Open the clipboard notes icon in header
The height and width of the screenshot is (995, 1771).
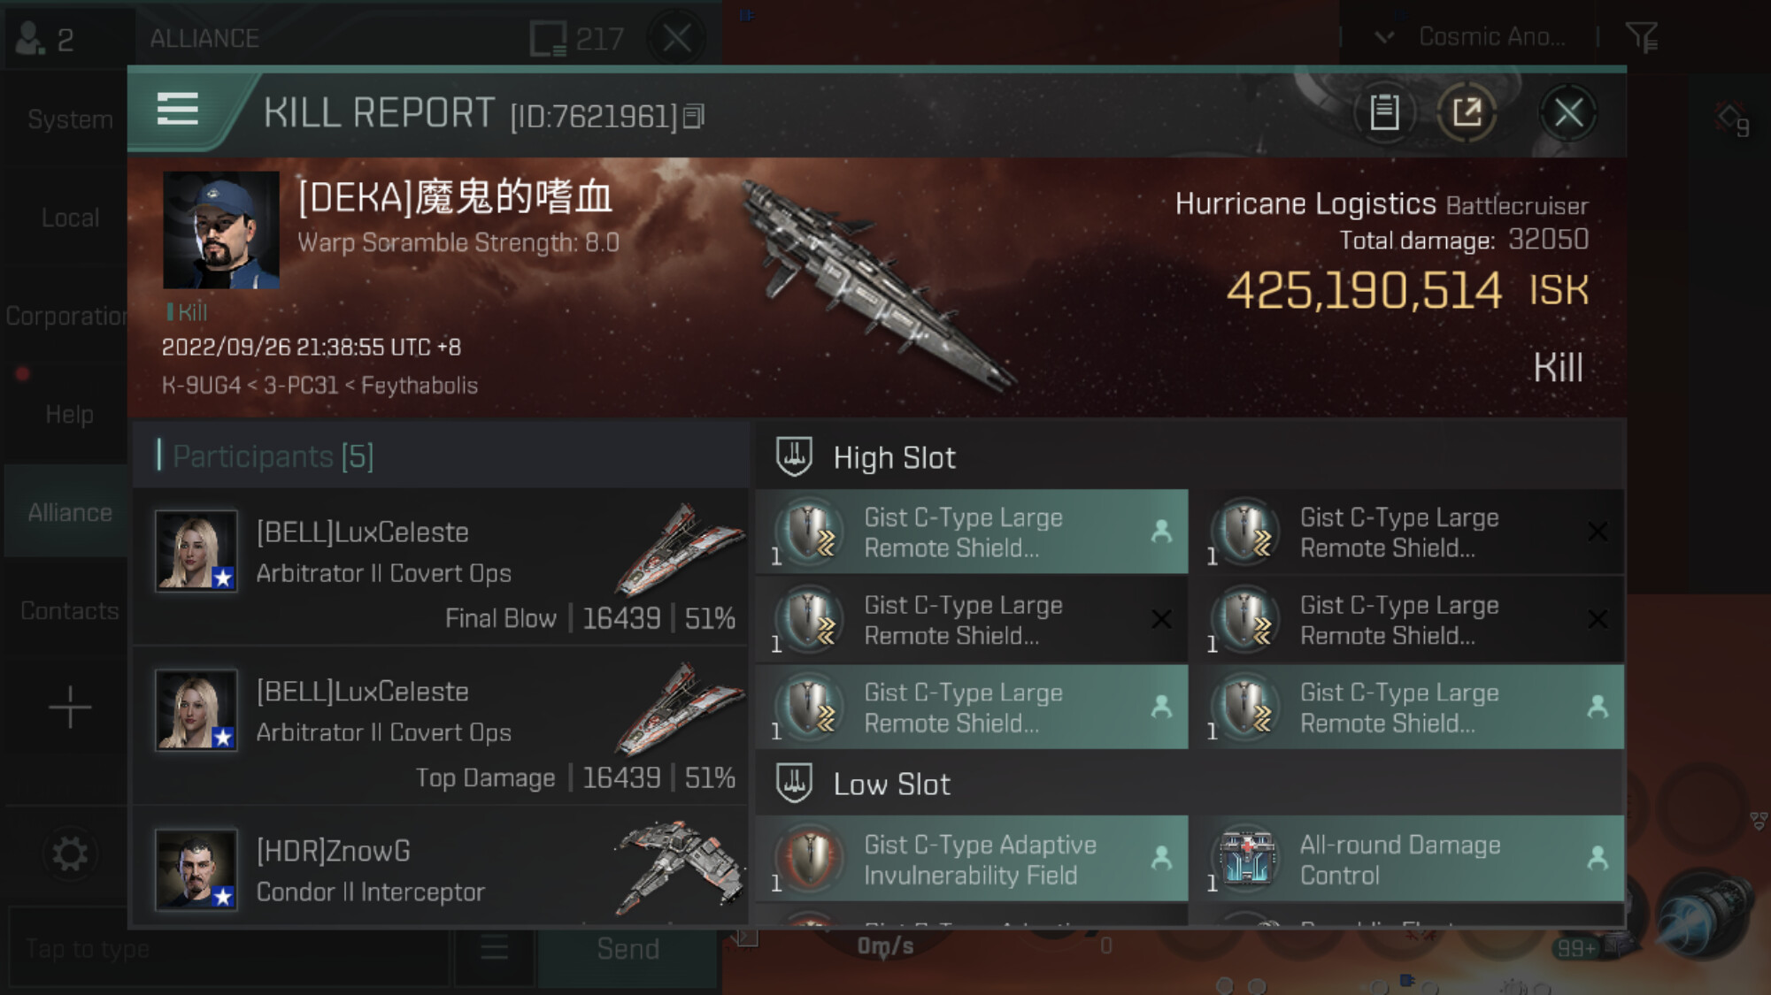(x=1384, y=112)
